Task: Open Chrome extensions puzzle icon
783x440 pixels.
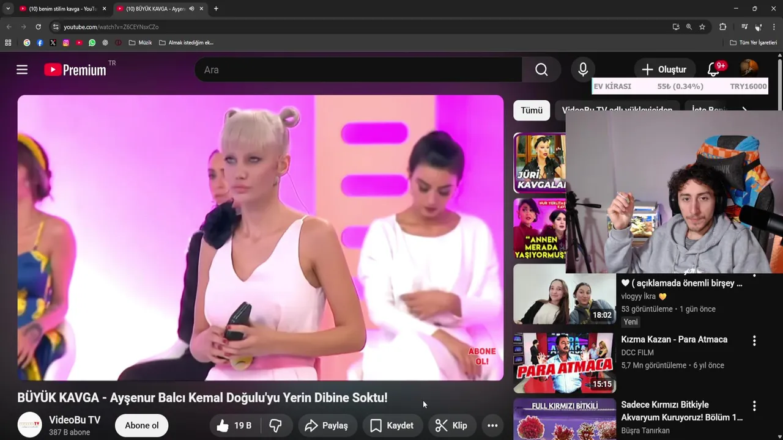Action: pos(722,27)
